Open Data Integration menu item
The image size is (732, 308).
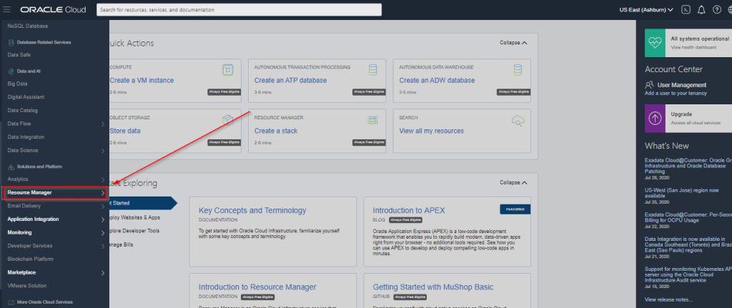(x=26, y=136)
